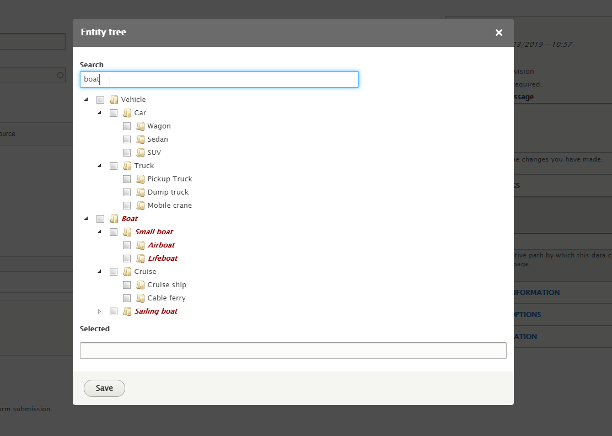612x436 pixels.
Task: Check the Sailing boat checkbox
Action: click(114, 311)
